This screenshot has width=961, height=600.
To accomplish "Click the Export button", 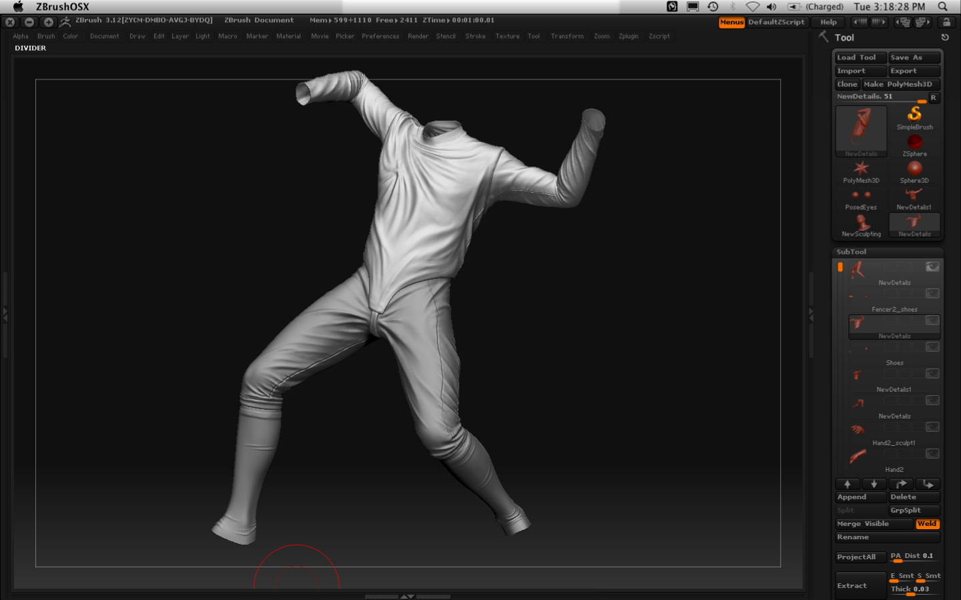I will click(914, 71).
